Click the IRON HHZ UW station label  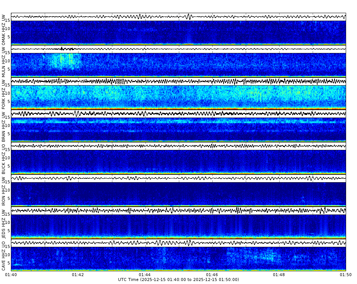coord(4,192)
